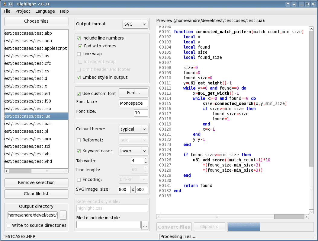Select test.lisp in file list
Image resolution: width=318 pixels, height=241 pixels.
[x=36, y=109]
